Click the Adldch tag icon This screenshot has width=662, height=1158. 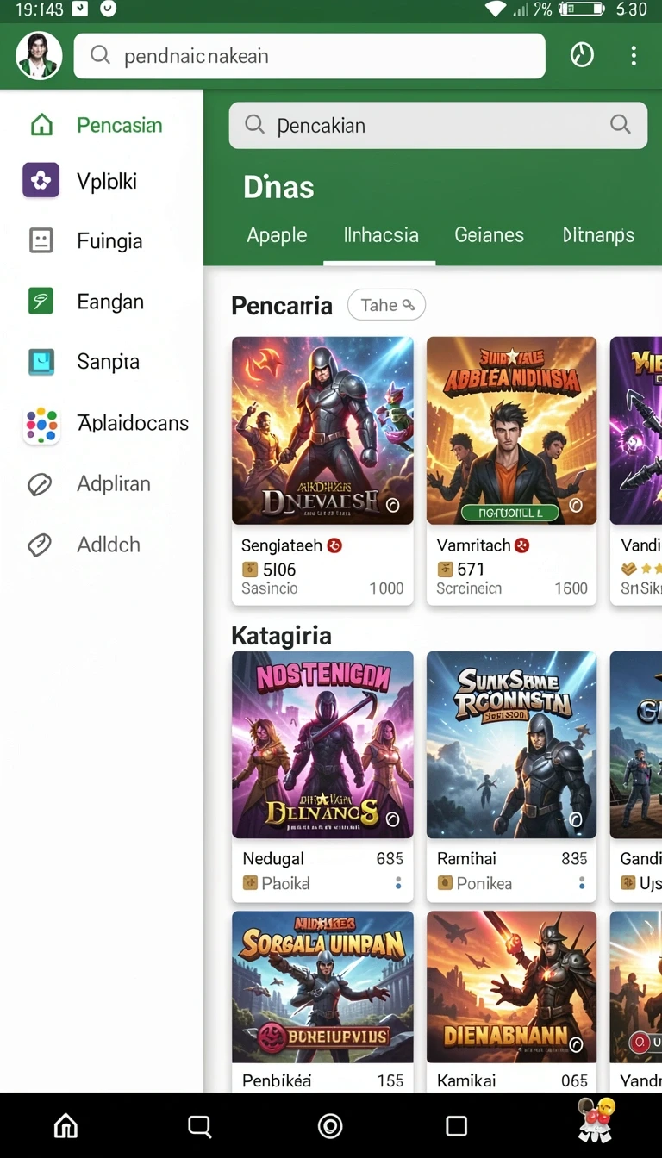coord(40,545)
